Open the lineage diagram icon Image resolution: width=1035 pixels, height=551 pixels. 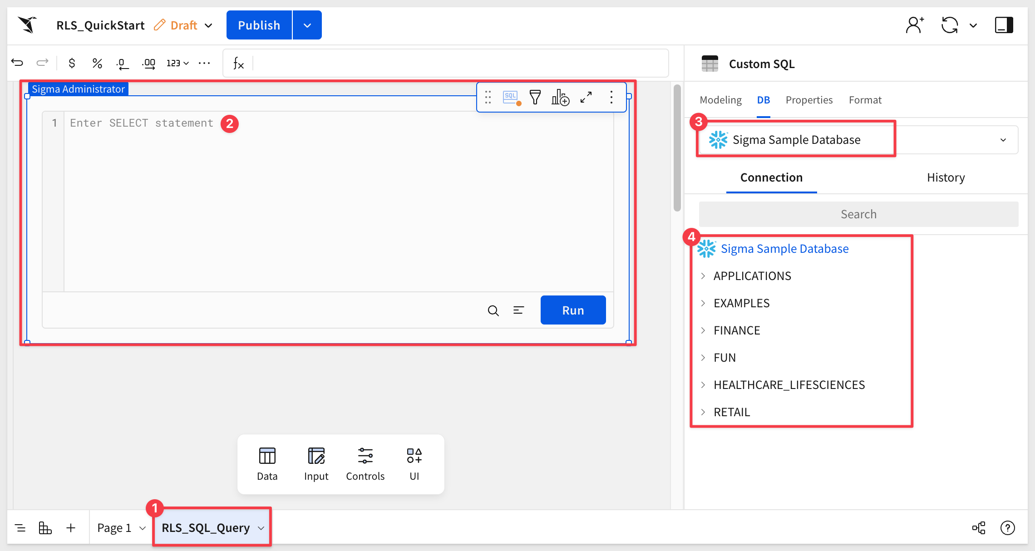tap(979, 528)
